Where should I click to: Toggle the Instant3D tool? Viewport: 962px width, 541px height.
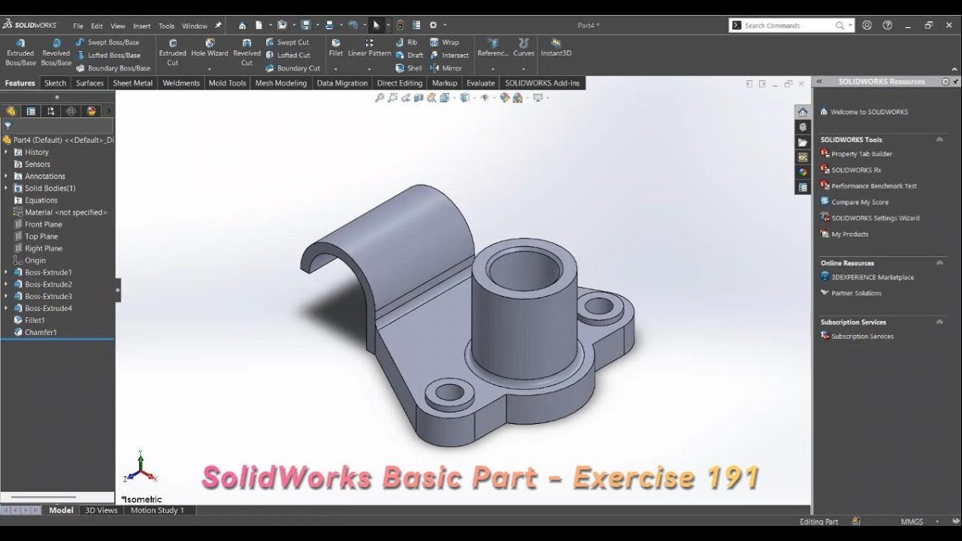[556, 48]
